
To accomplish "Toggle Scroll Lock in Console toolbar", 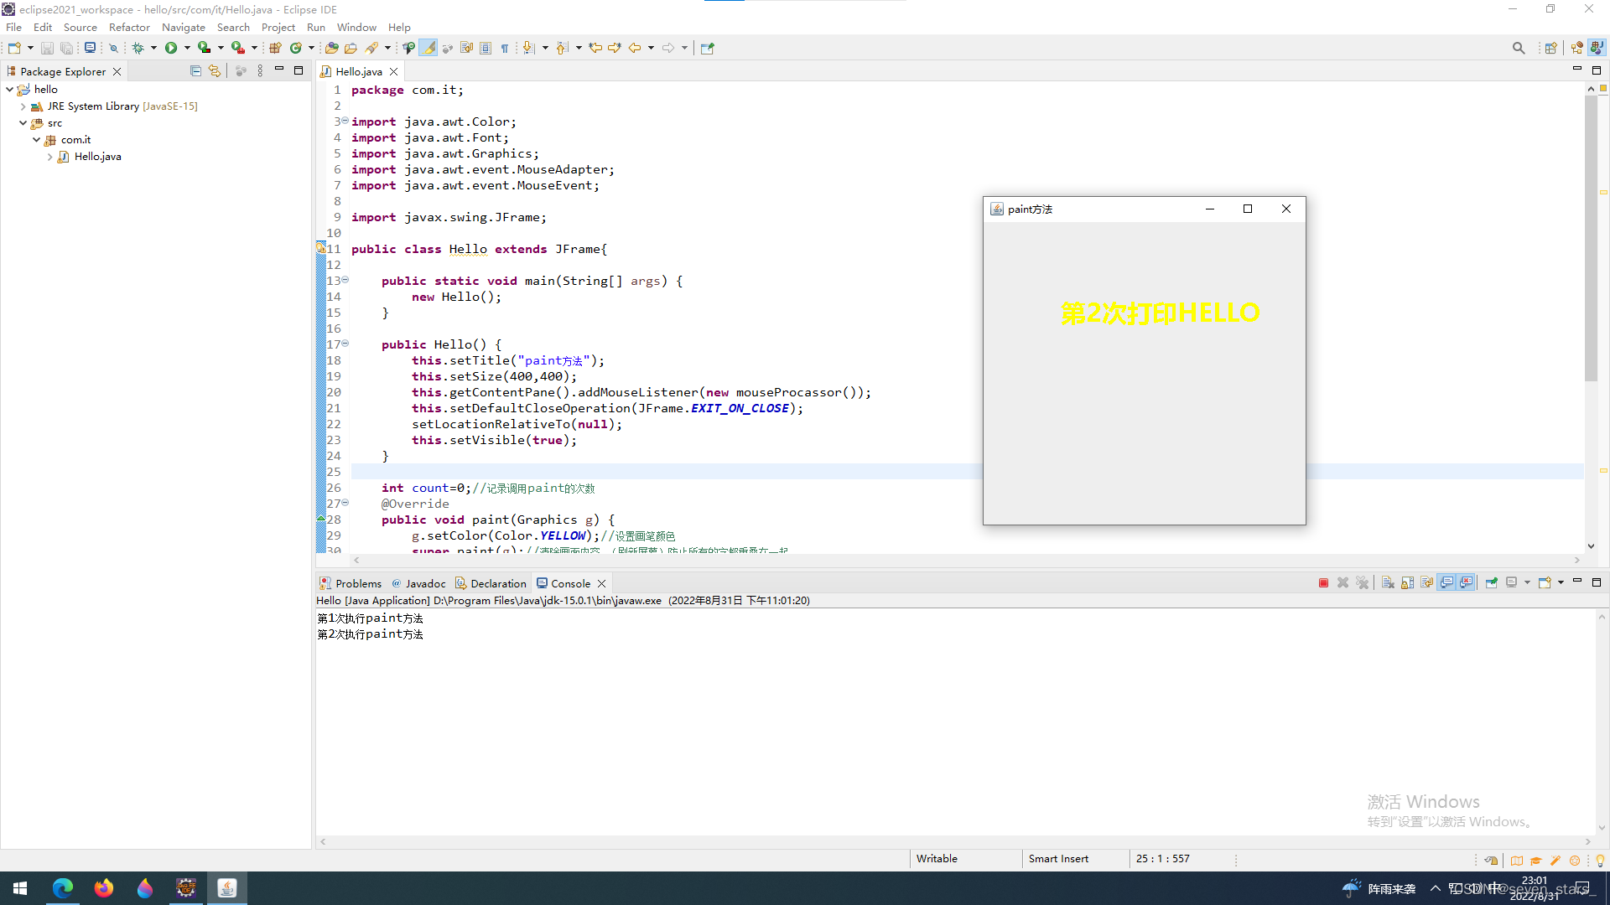I will click(x=1407, y=583).
